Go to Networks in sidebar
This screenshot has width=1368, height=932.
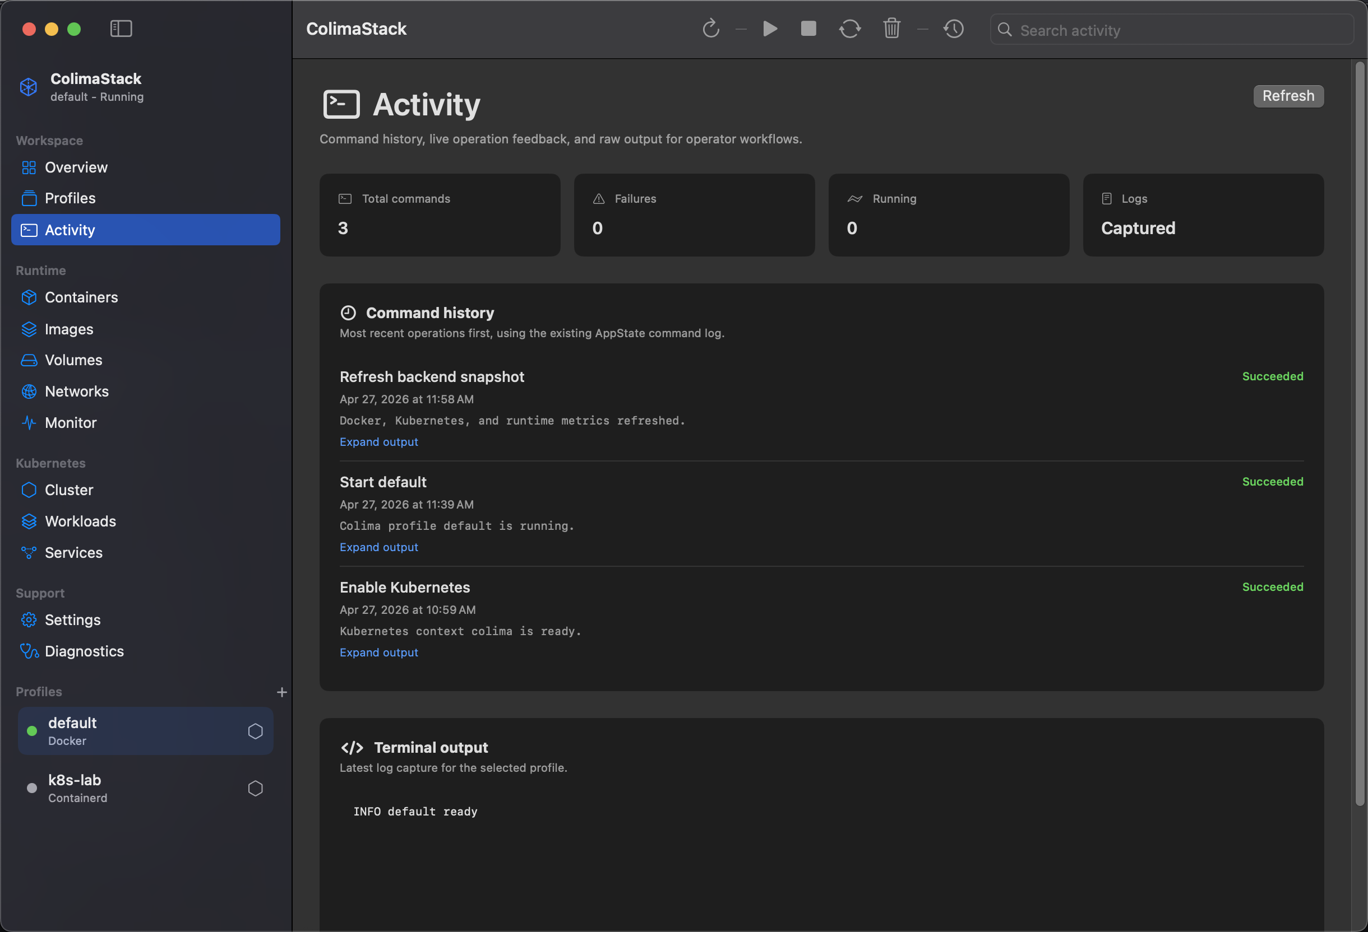(x=145, y=392)
